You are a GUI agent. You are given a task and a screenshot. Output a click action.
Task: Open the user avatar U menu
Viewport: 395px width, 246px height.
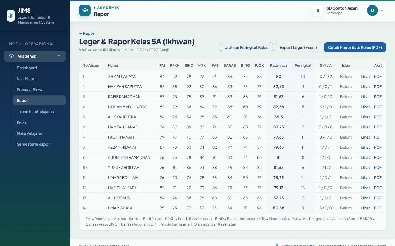pyautogui.click(x=372, y=10)
